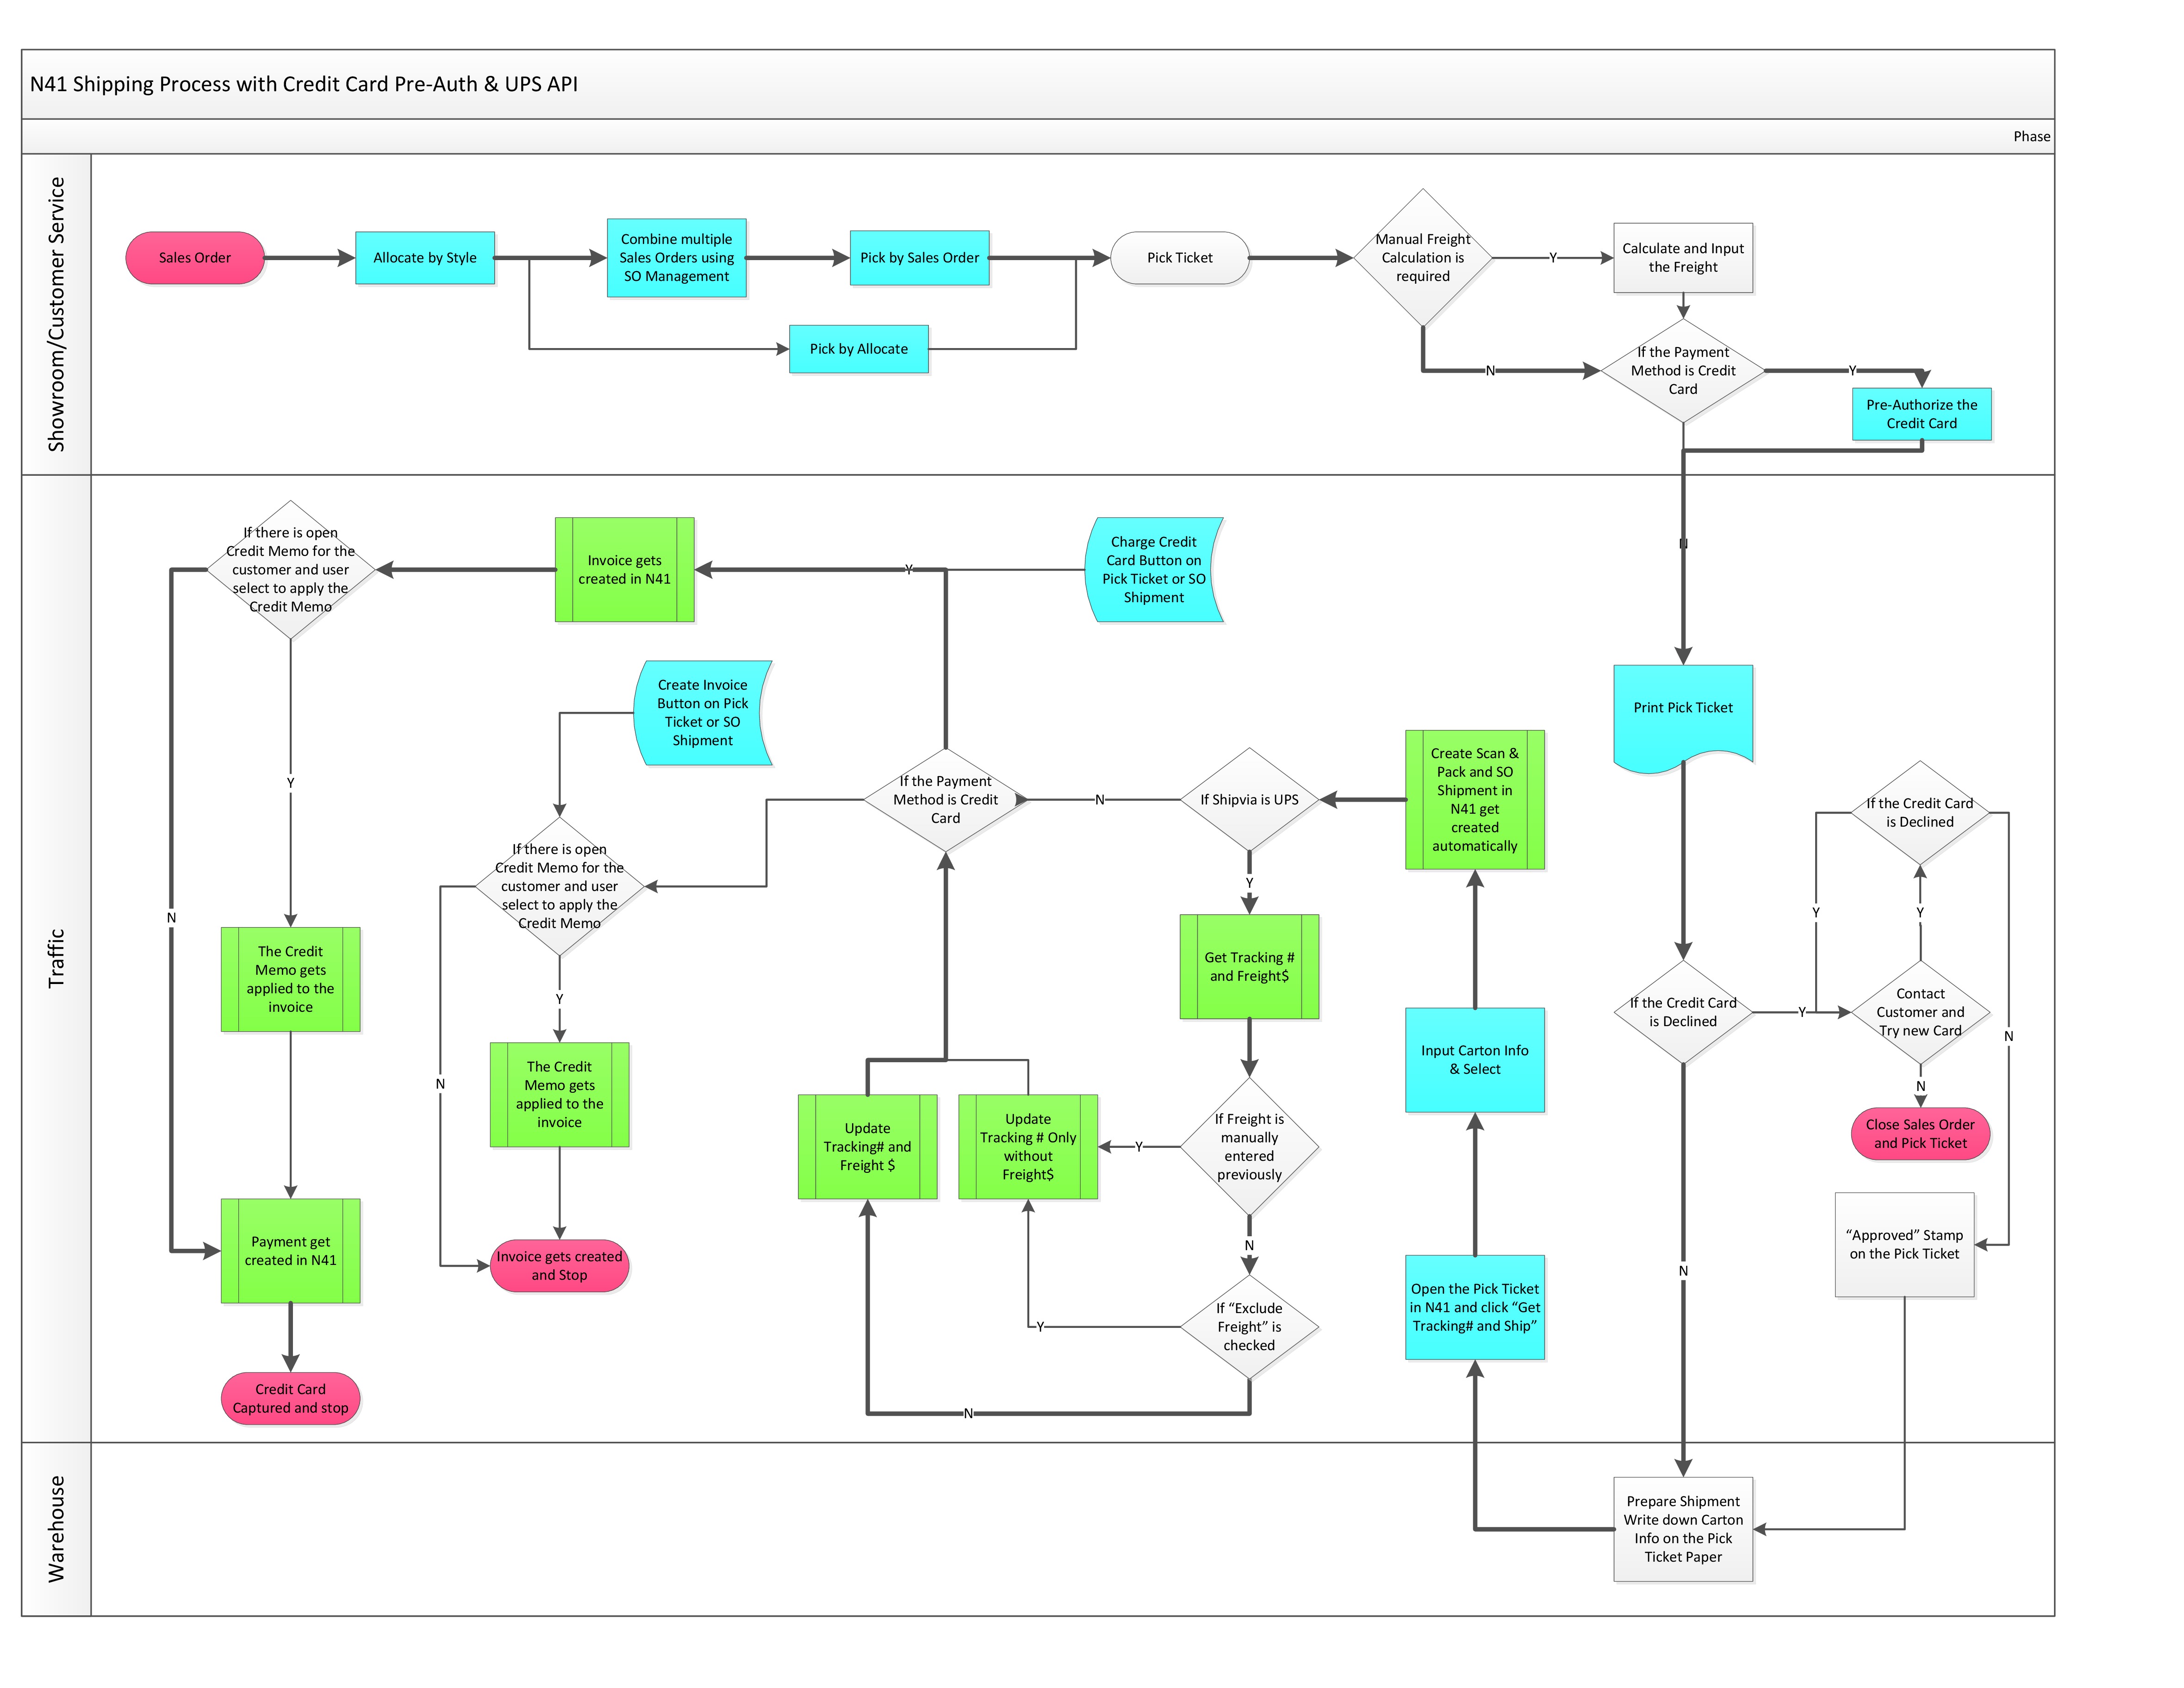Click the Print Pick Ticket document shape
Screen dimensions: 2184x1688
(1683, 718)
